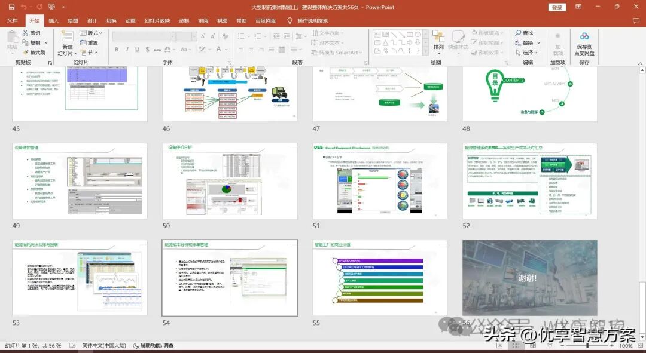646x353 pixels.
Task: Click the vertical scrollbar up arrow
Action: pyautogui.click(x=642, y=70)
